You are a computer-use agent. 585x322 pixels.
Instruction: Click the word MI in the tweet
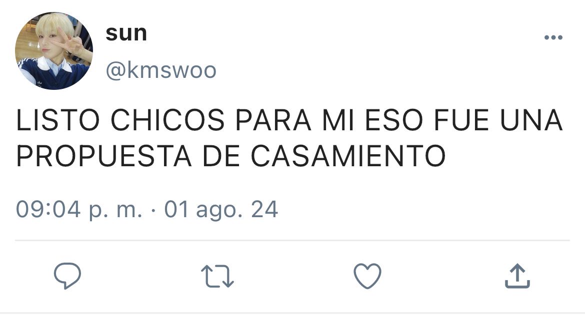point(338,120)
